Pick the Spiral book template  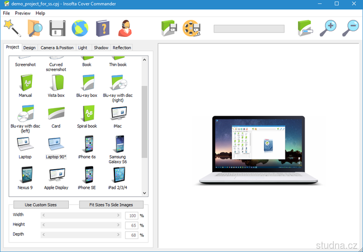87,117
